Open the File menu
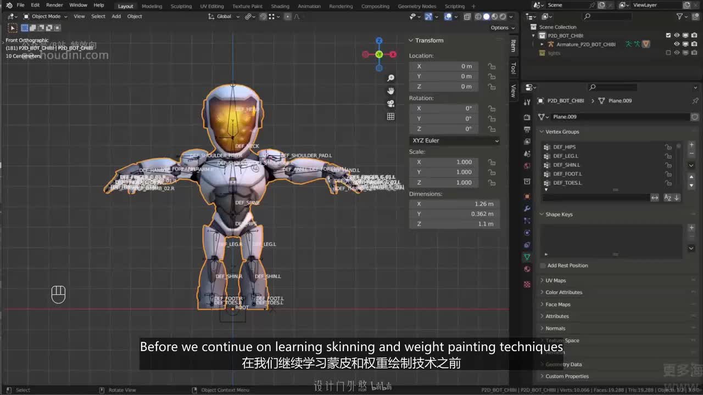Image resolution: width=703 pixels, height=395 pixels. [20, 5]
